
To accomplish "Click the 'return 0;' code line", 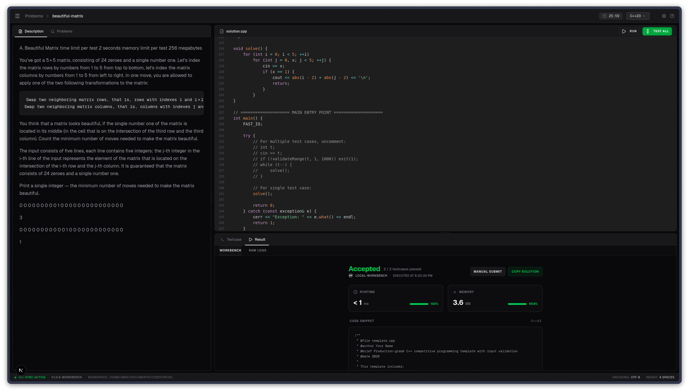I will (x=264, y=206).
